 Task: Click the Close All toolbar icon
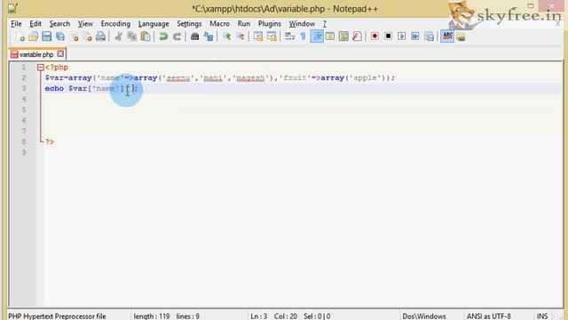87,36
